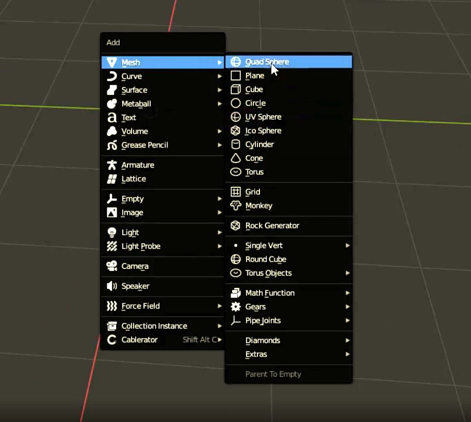Expand the Surface submenu arrow

pyautogui.click(x=220, y=90)
